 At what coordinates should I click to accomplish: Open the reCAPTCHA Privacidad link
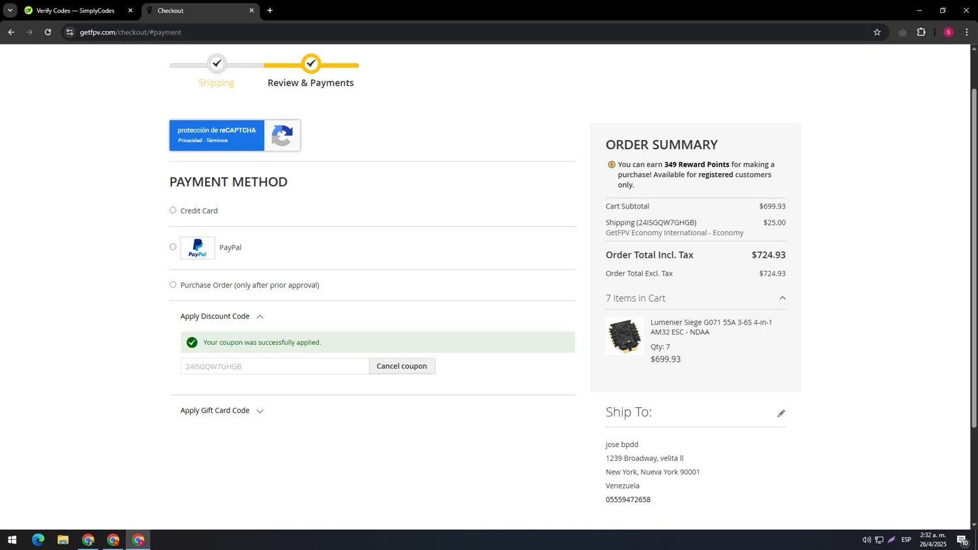click(190, 141)
